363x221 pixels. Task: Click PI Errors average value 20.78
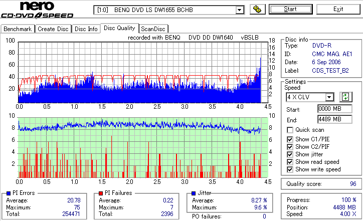click(x=74, y=200)
